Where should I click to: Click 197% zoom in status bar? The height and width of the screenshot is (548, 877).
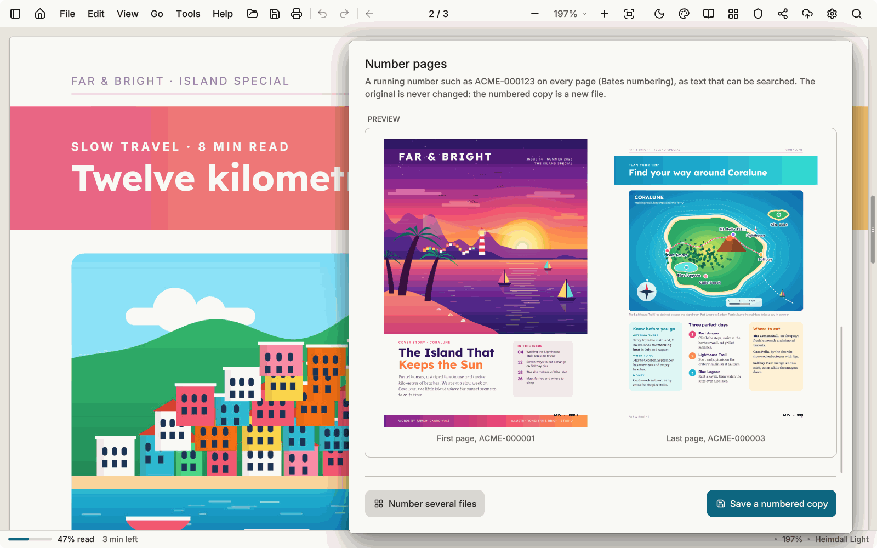792,539
